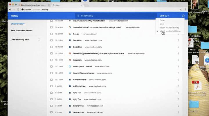The width and height of the screenshot is (209, 116).
Task: Open the more-actions menu for Venmo Welcome Margot
Action: click(x=178, y=73)
